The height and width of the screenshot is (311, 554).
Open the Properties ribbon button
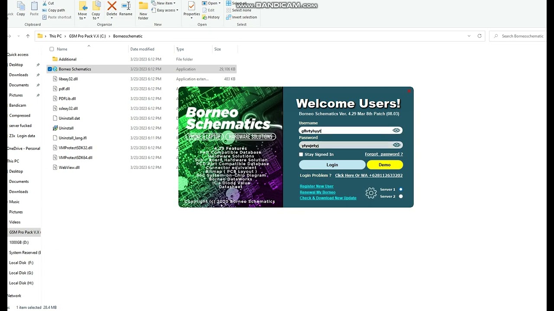[x=192, y=9]
